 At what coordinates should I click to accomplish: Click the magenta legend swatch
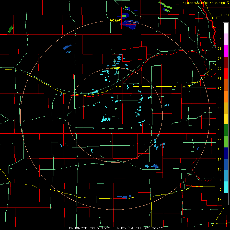[x=226, y=51]
